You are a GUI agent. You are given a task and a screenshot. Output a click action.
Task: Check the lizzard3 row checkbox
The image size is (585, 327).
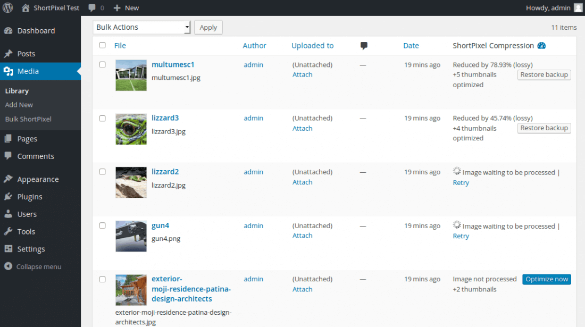tap(103, 118)
